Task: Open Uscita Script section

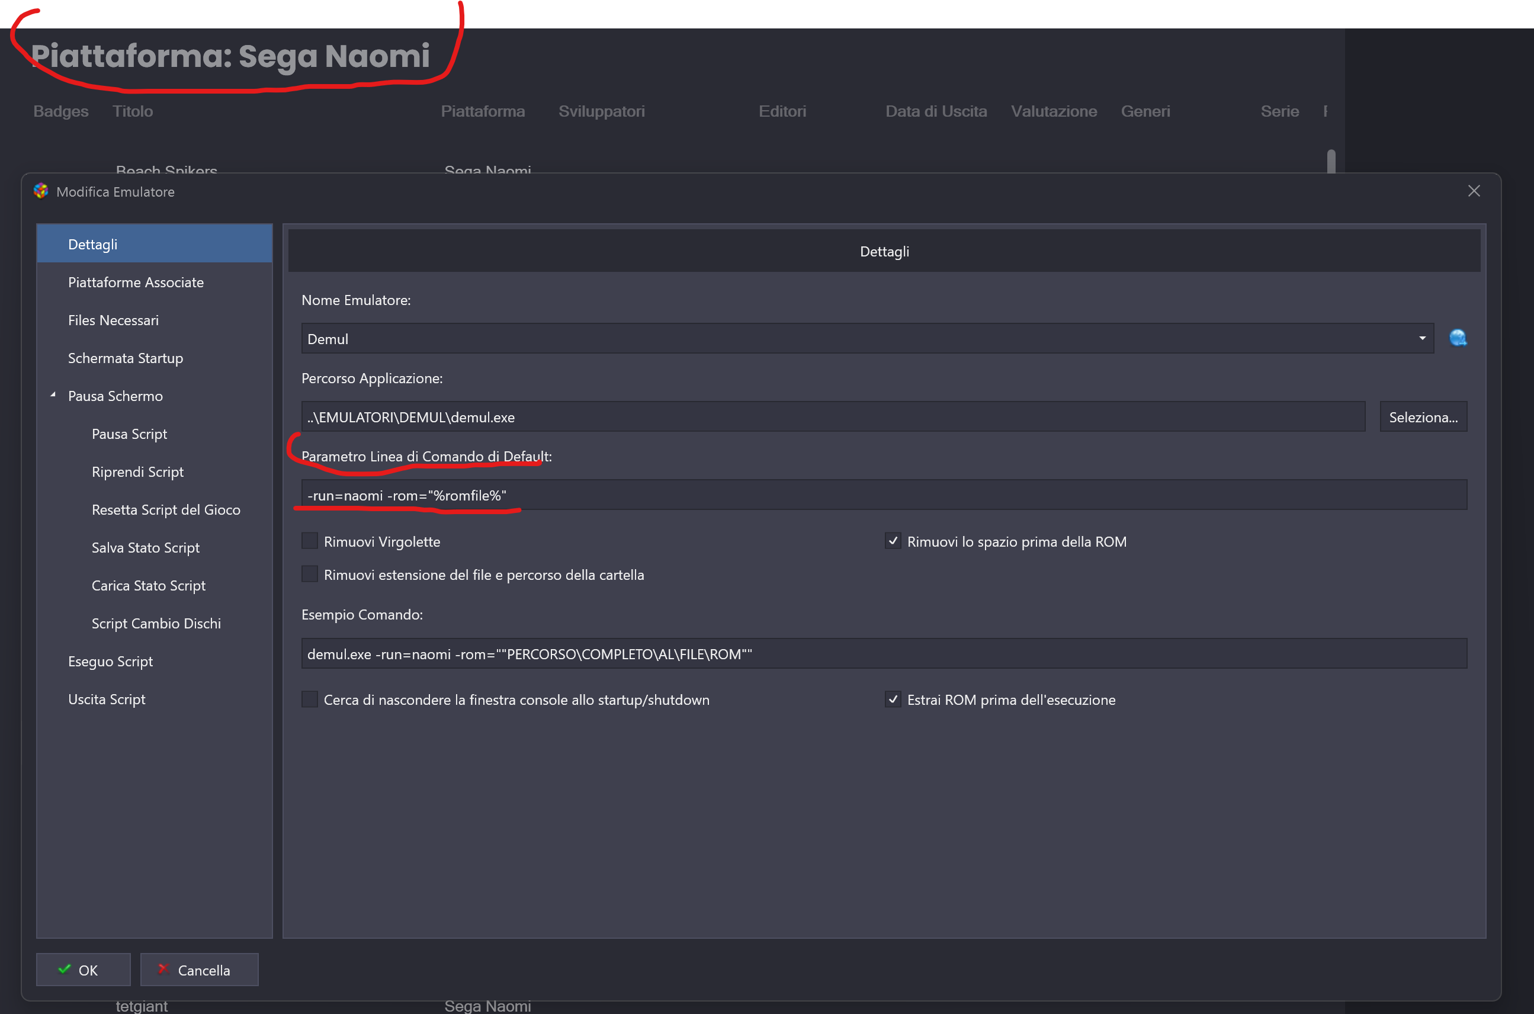Action: 155,699
